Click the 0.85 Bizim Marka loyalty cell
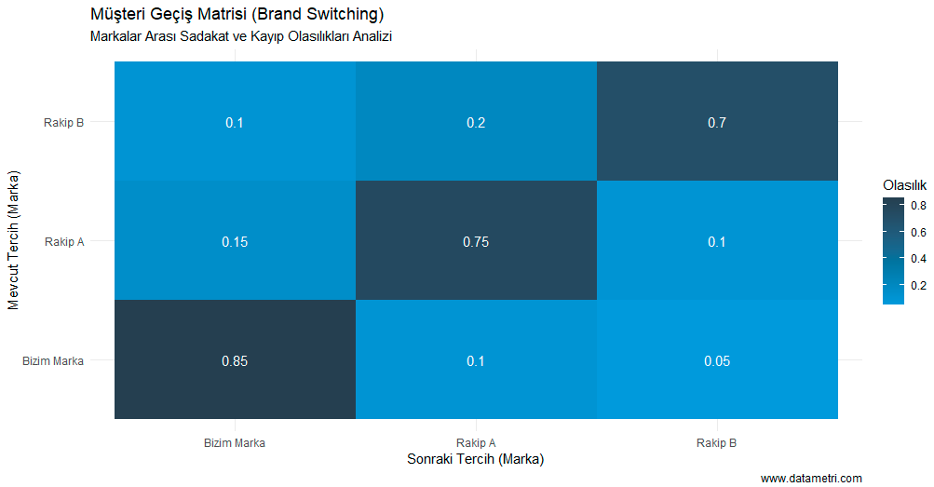This screenshot has height=487, width=934. (235, 360)
